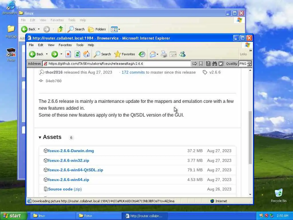
Task: Click the v2.6.6 tag label
Action: [x=215, y=72]
